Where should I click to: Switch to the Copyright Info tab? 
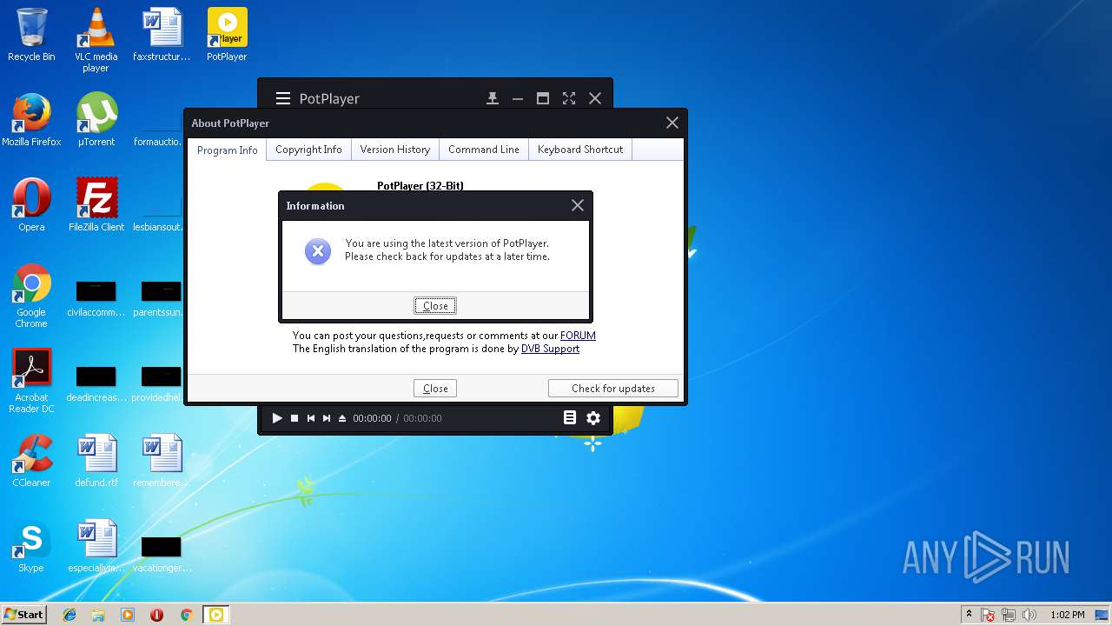pyautogui.click(x=308, y=150)
